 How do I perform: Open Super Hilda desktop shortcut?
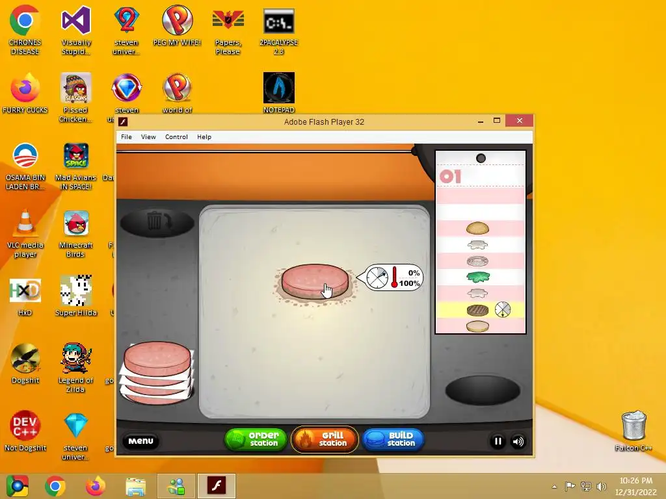76,296
